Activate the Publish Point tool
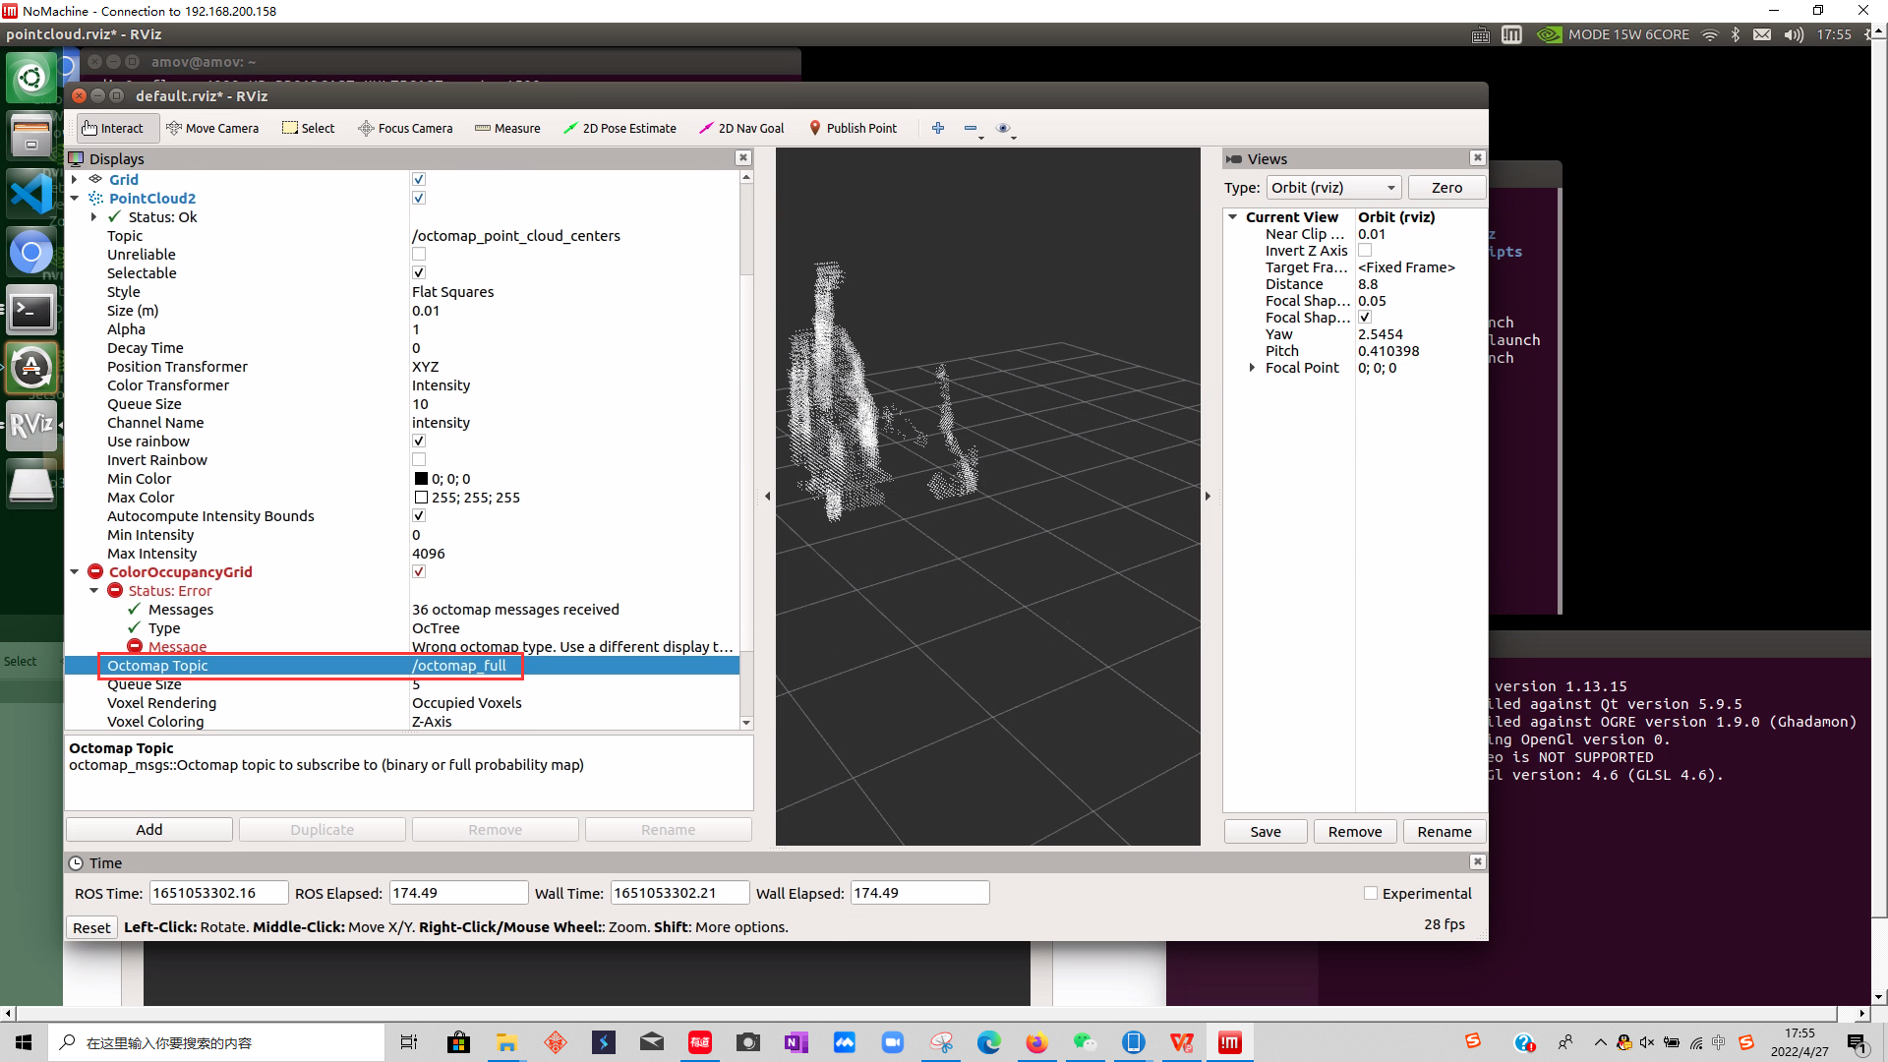 [x=853, y=128]
